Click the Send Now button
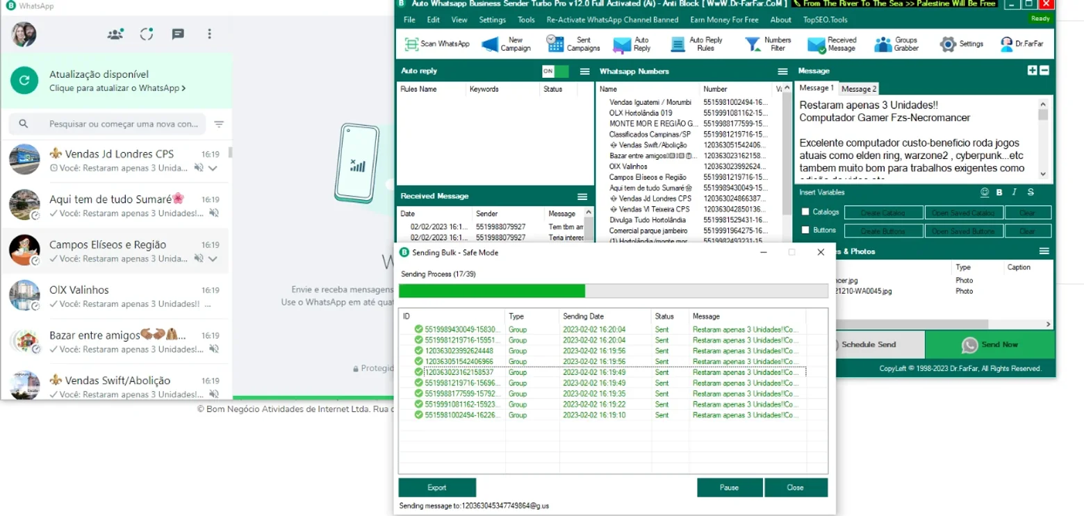This screenshot has height=516, width=1084. click(989, 344)
